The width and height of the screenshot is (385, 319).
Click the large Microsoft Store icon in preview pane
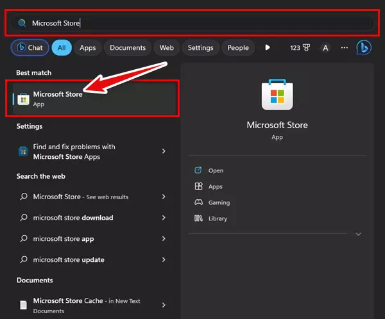tap(277, 95)
